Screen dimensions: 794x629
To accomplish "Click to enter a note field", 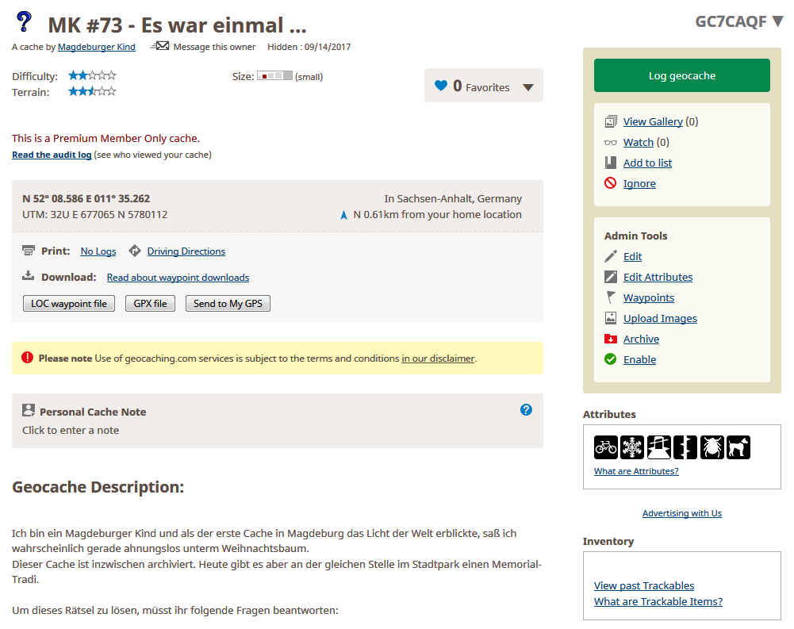I will pyautogui.click(x=71, y=431).
